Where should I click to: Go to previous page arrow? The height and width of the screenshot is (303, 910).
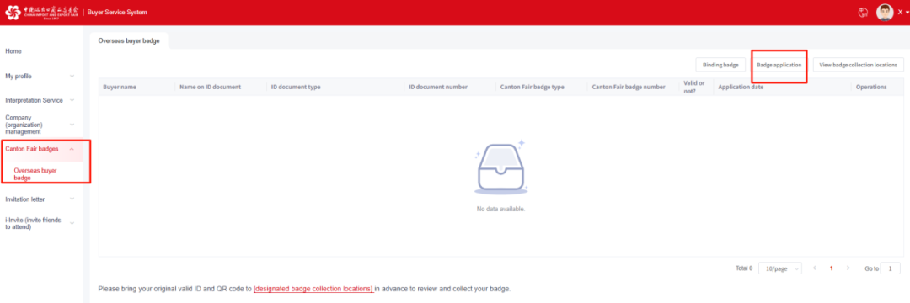point(815,268)
